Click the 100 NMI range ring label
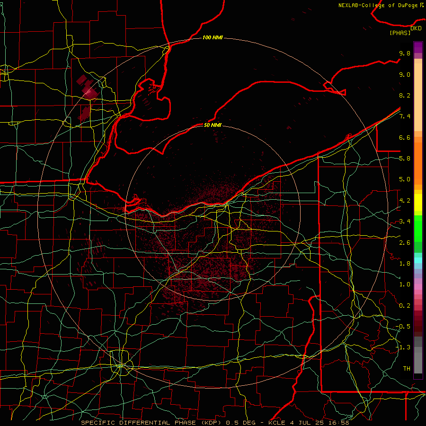 (x=213, y=37)
